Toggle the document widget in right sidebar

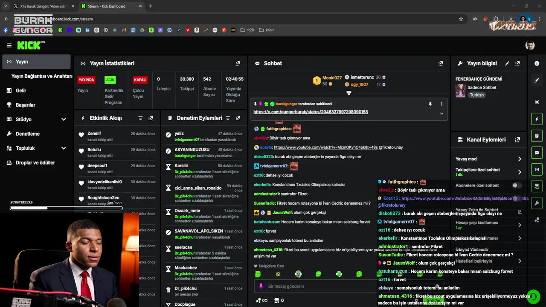click(537, 136)
